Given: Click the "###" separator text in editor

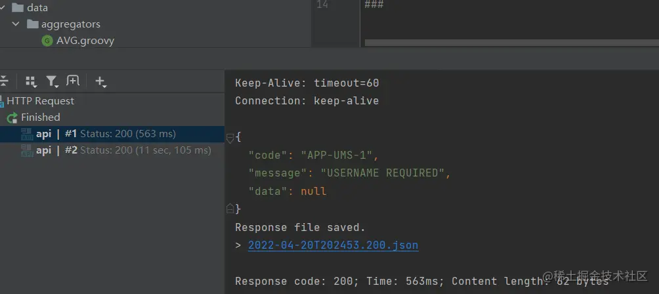Looking at the screenshot, I should coord(374,5).
